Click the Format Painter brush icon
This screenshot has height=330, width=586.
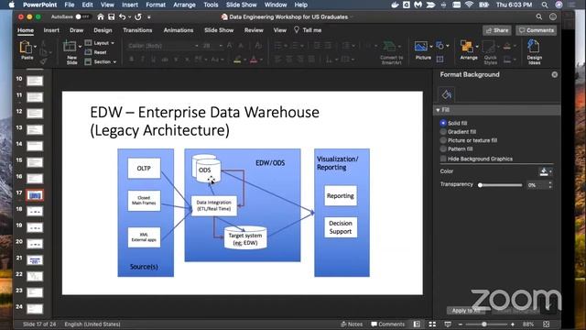[x=44, y=61]
